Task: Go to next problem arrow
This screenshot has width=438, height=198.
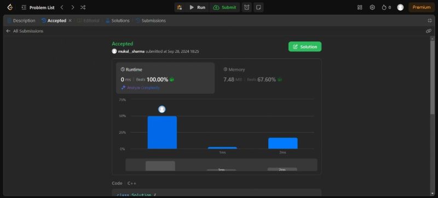Action: [x=73, y=8]
